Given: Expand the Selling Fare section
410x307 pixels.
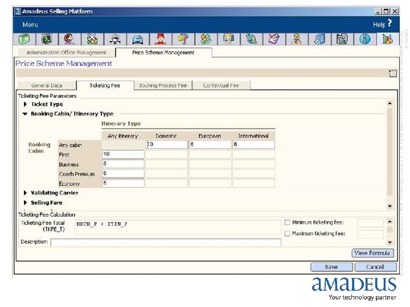Looking at the screenshot, I should point(25,202).
